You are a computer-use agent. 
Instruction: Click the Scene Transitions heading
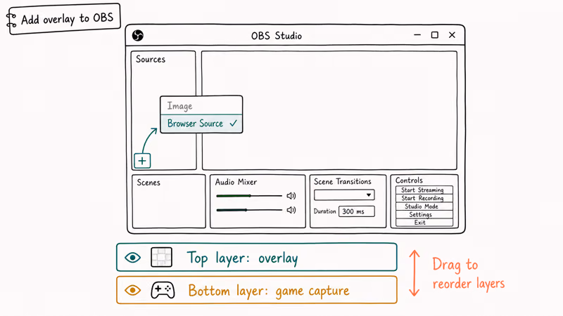(x=343, y=182)
